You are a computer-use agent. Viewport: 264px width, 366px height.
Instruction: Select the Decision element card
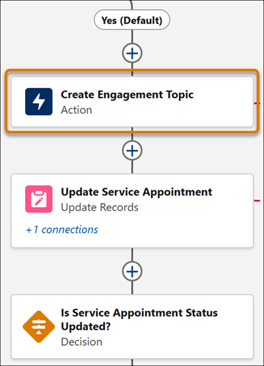tap(132, 326)
